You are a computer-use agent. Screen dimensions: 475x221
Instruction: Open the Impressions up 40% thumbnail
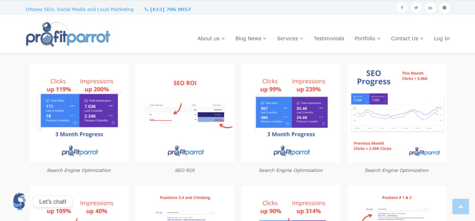(79, 203)
